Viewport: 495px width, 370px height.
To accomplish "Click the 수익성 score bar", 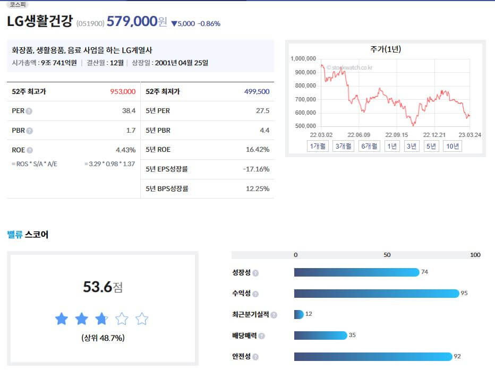I will pyautogui.click(x=377, y=294).
